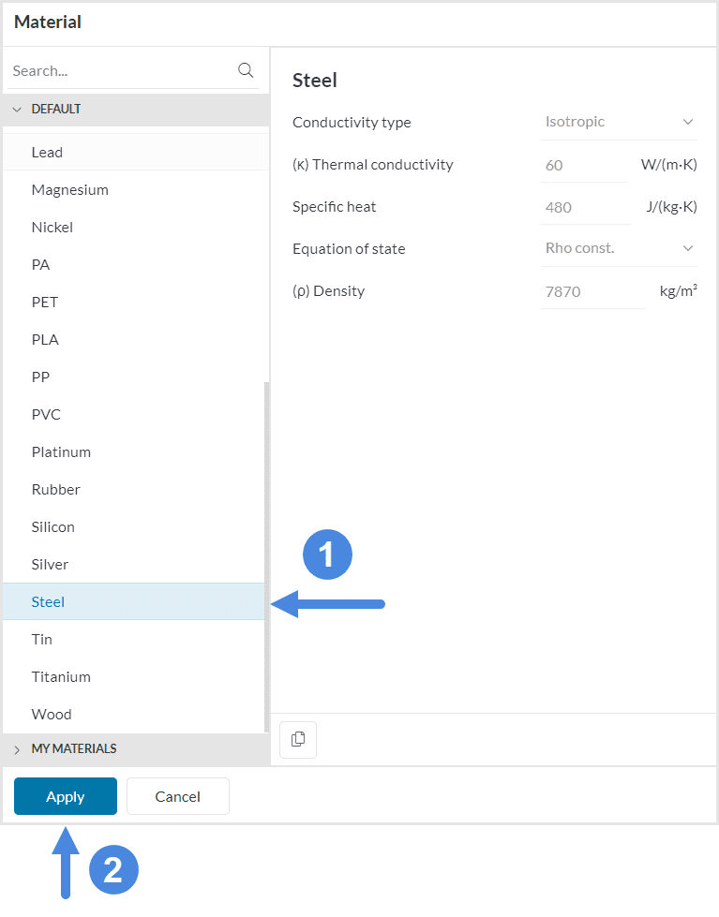
Task: Click the material list vertical scrollbar
Action: (x=266, y=553)
